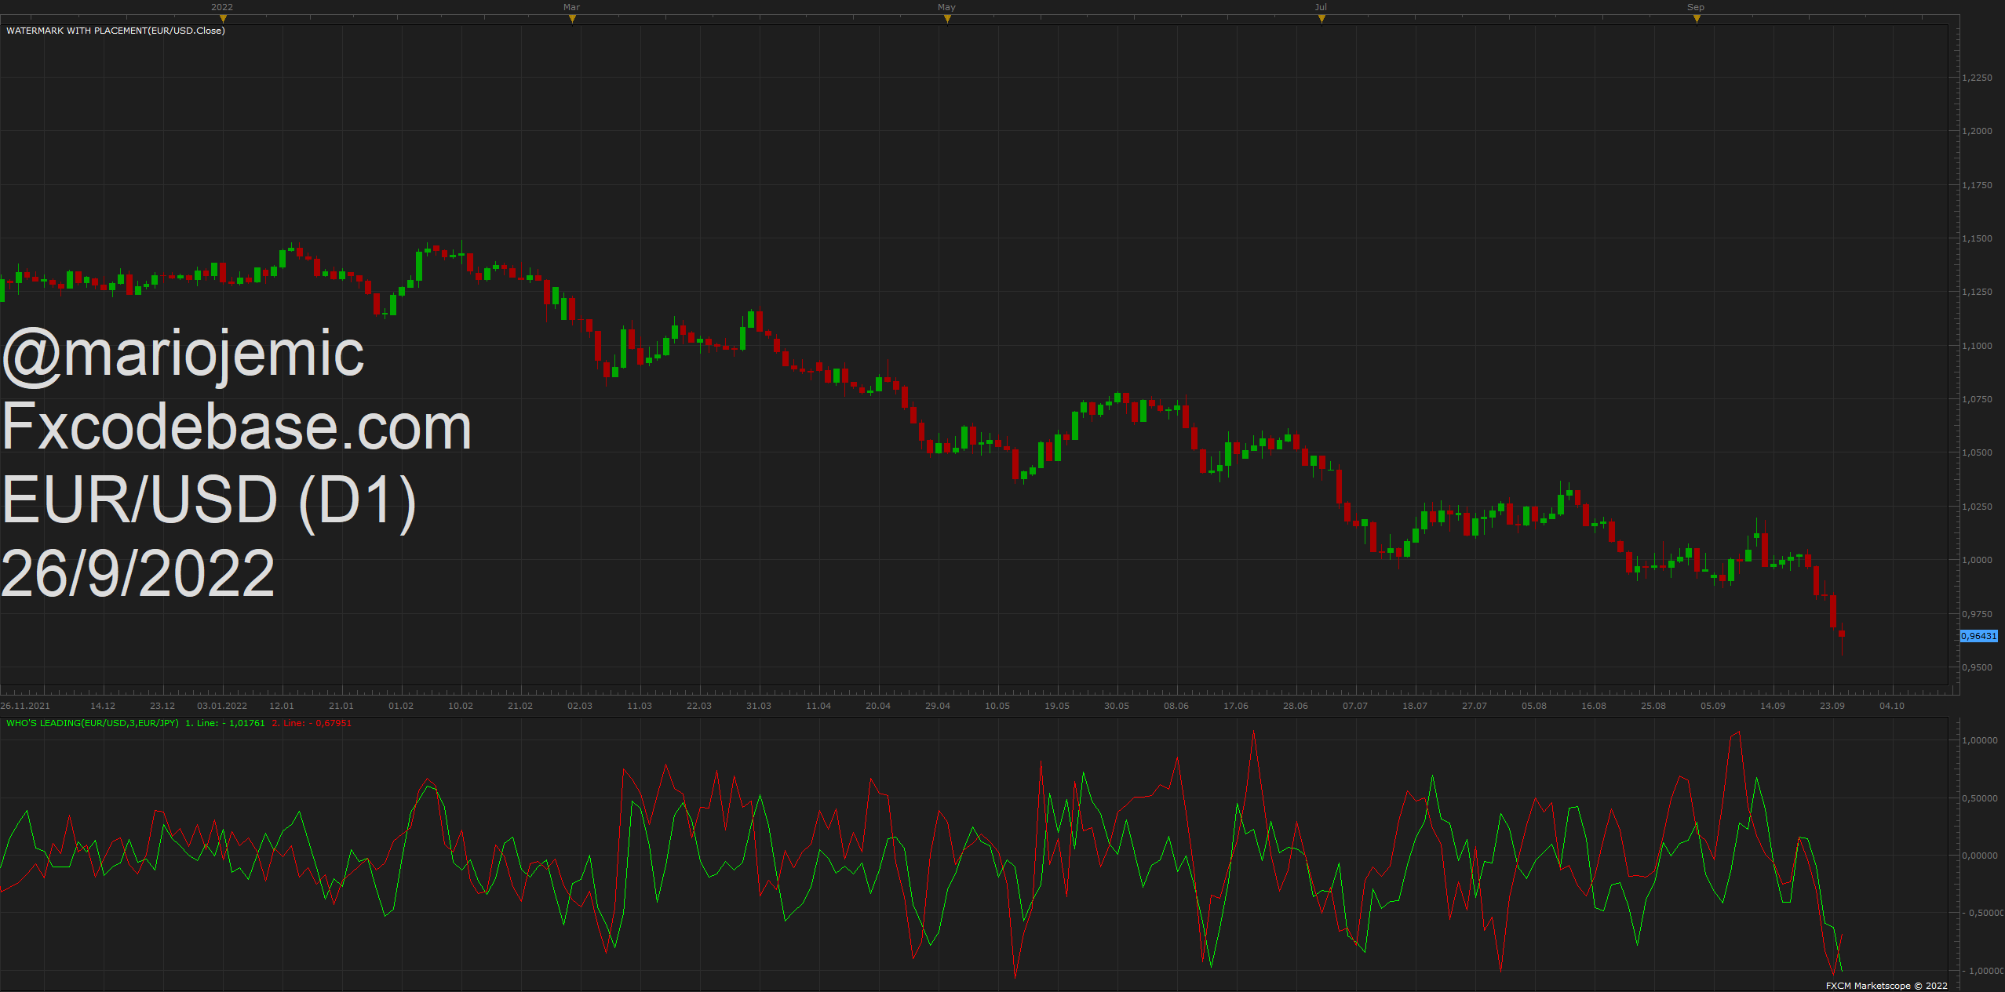Click the 19.05 date on time axis
Image resolution: width=2005 pixels, height=992 pixels.
point(1057,706)
